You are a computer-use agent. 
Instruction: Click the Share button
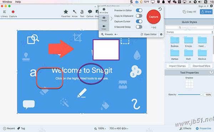pos(206,12)
